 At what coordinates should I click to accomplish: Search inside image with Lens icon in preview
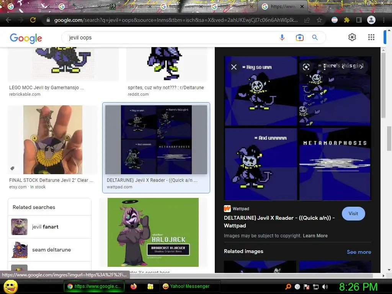point(306,67)
